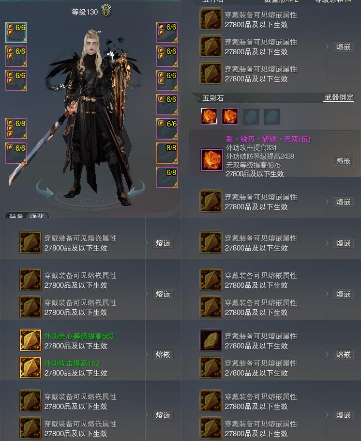The height and width of the screenshot is (441, 361).
Task: Select the third empty 五彩石 slot
Action: (x=251, y=116)
